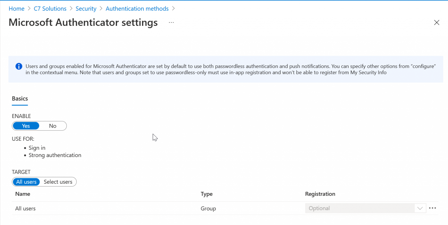Click the blue info icon in banner
The image size is (448, 225).
click(19, 67)
